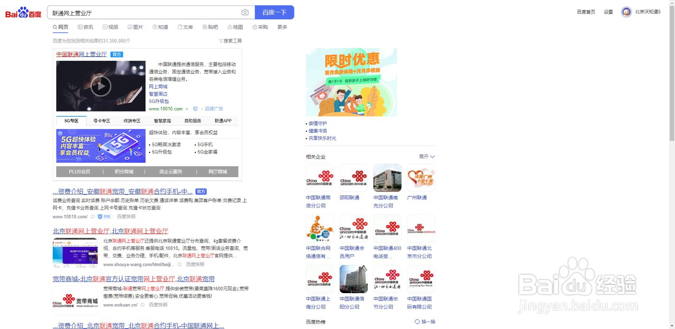Click the 百度一下 search button

274,13
